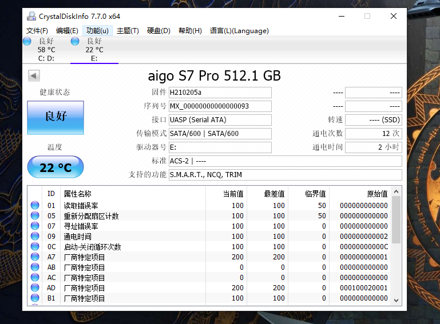Click the firmware field H210205a
440x324 pixels.
pyautogui.click(x=220, y=93)
